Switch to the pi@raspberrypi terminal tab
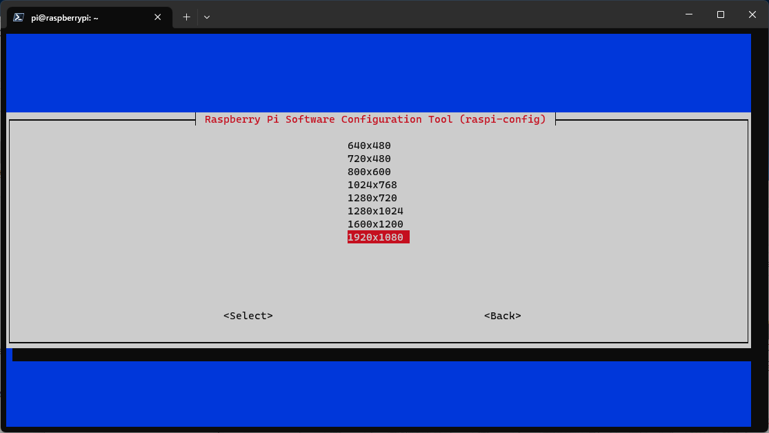The width and height of the screenshot is (769, 433). click(x=89, y=18)
